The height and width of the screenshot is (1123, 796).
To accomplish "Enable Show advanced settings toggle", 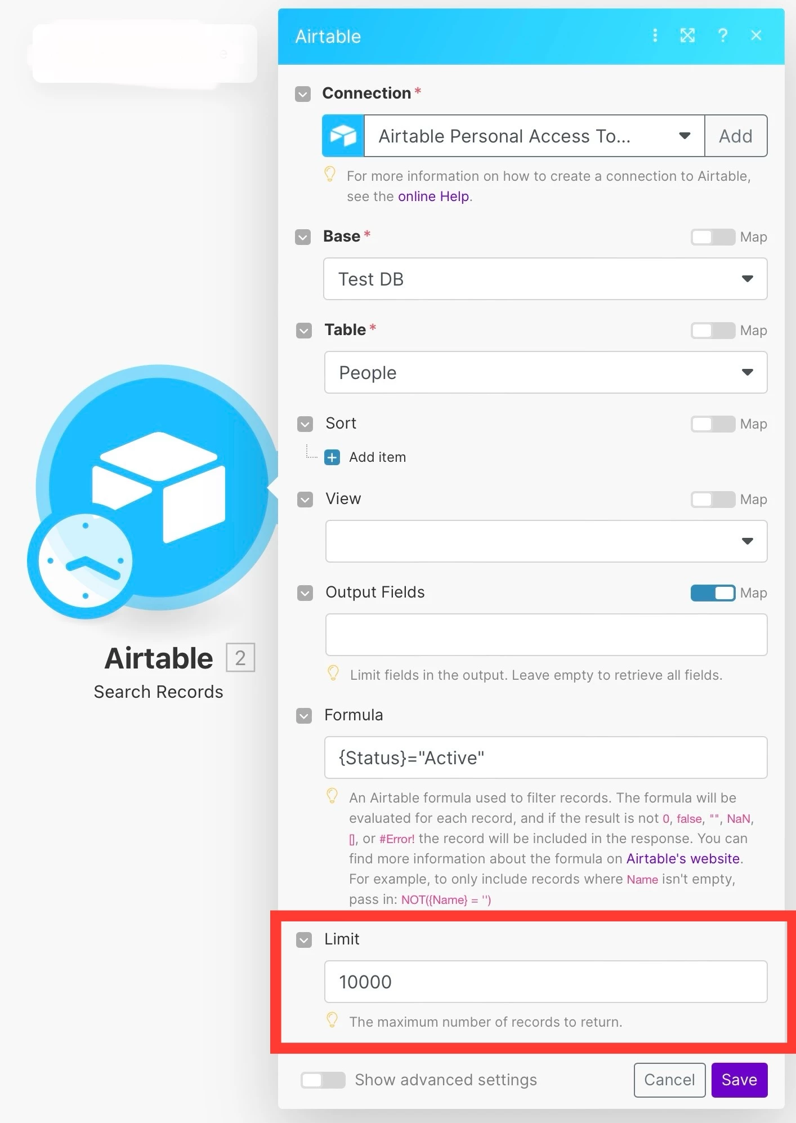I will tap(323, 1080).
